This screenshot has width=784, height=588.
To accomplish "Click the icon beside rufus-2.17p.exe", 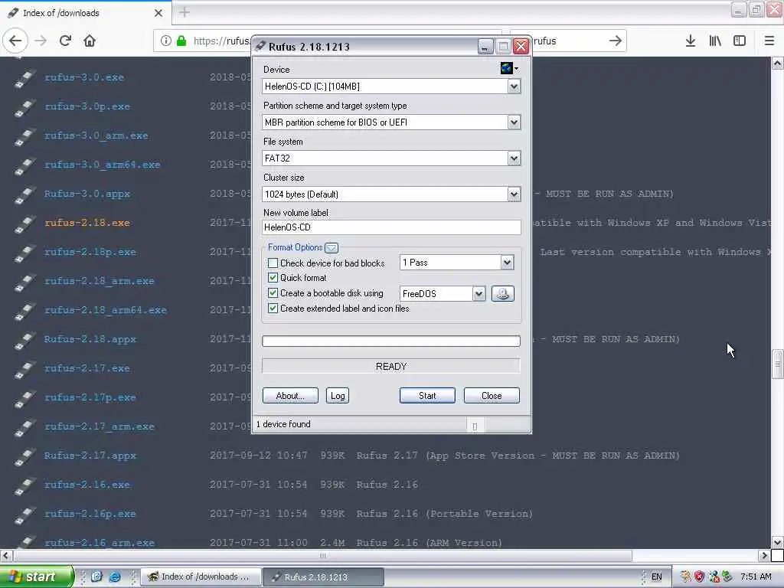I will point(25,398).
